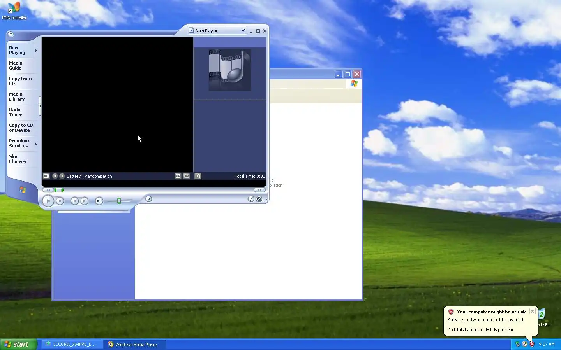Click the Start button
The height and width of the screenshot is (350, 561).
18,344
